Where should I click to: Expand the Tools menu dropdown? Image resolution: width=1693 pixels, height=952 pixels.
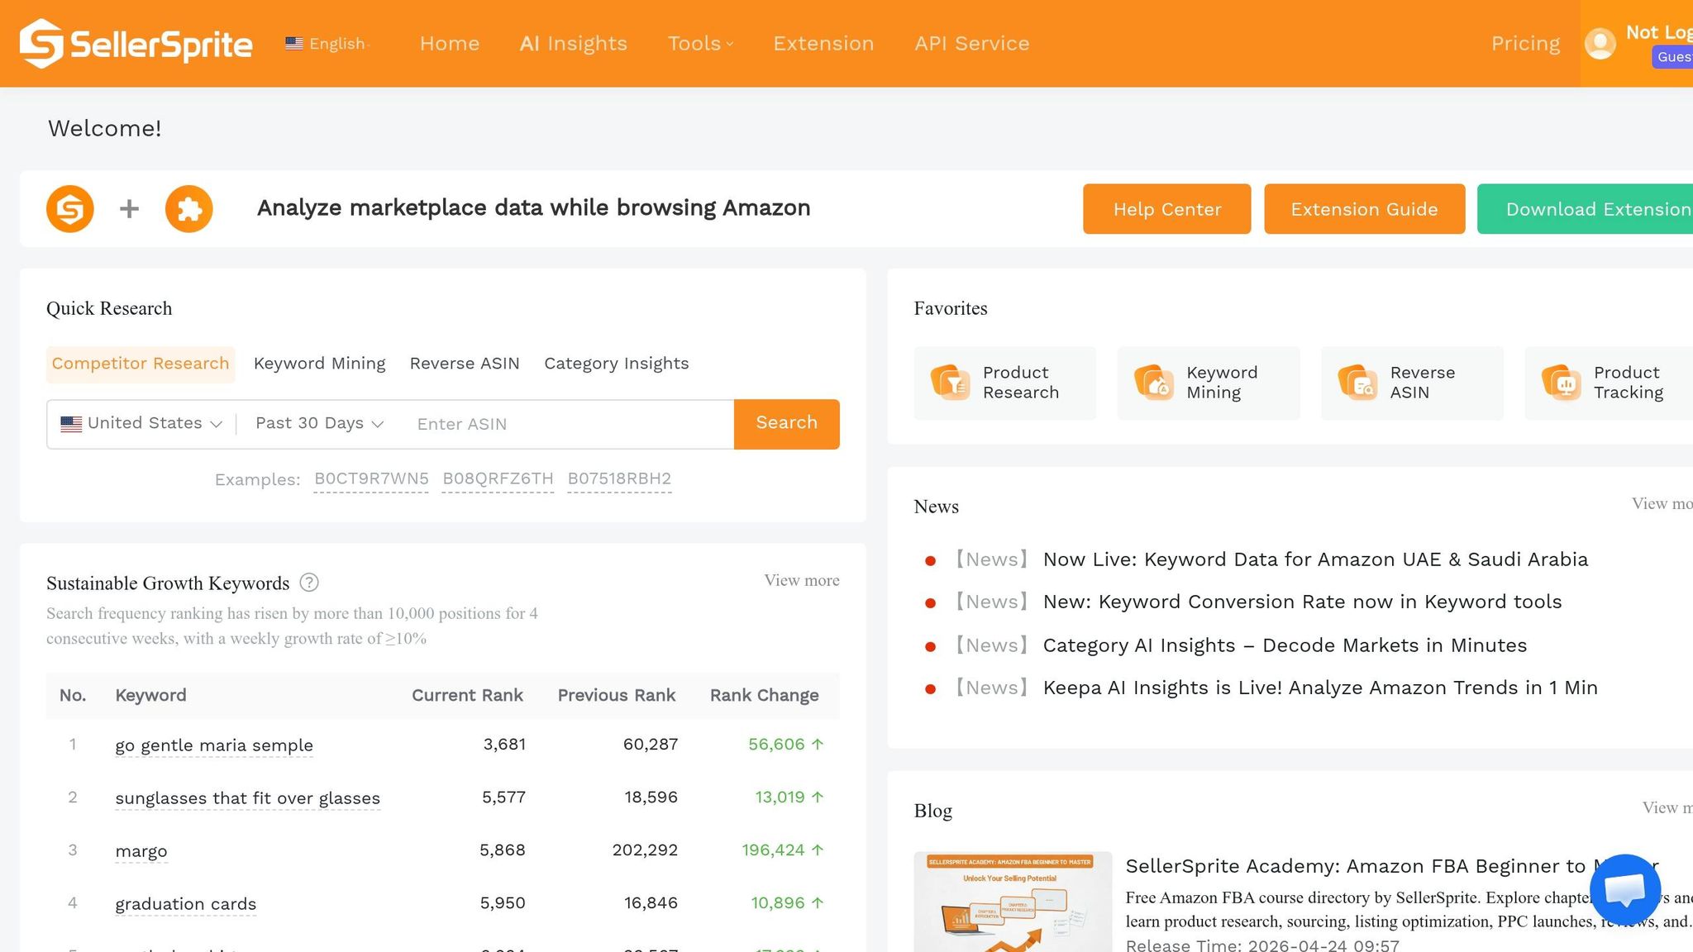700,43
